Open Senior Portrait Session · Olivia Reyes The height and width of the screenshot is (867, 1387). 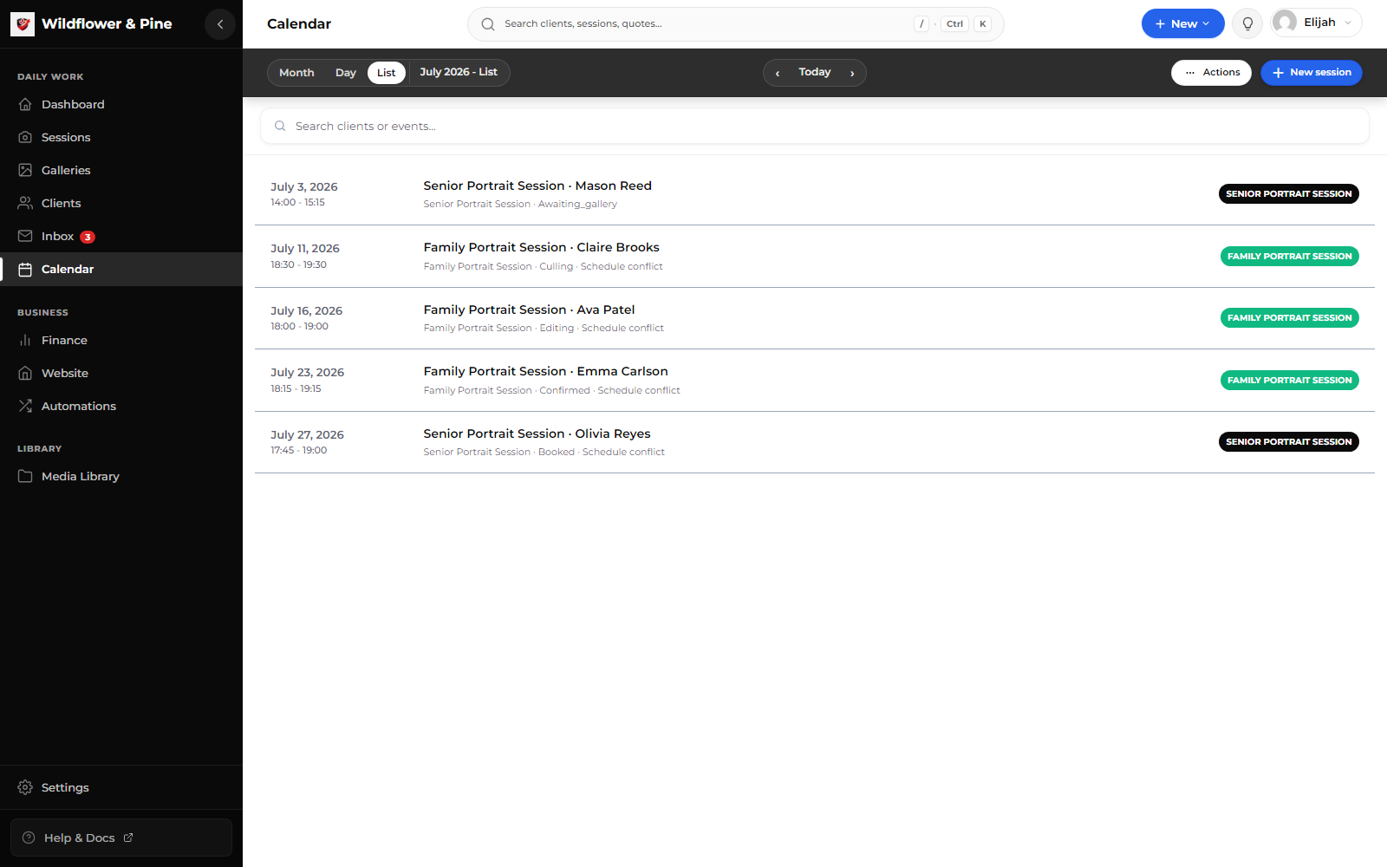pyautogui.click(x=537, y=433)
